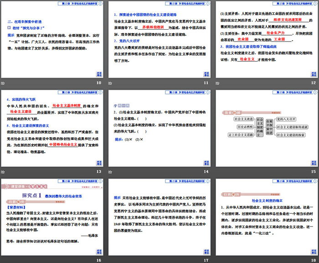Click the navigation icon in slide 16's corner
The image size is (319, 263).
[99, 252]
